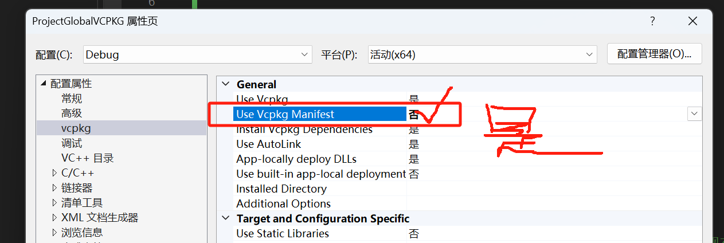Select 高级 in the property tree

72,113
